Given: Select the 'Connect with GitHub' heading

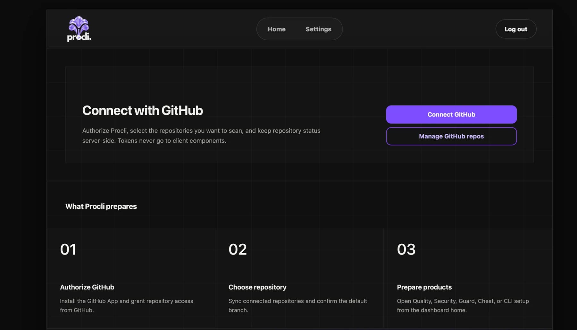Looking at the screenshot, I should point(143,110).
